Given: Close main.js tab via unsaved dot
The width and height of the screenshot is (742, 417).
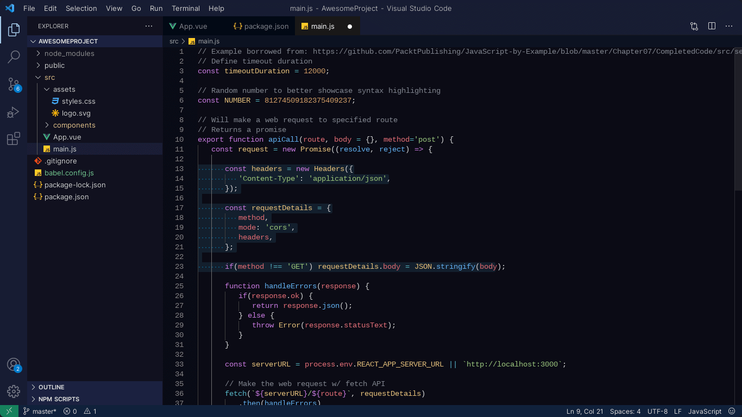Looking at the screenshot, I should tap(350, 26).
